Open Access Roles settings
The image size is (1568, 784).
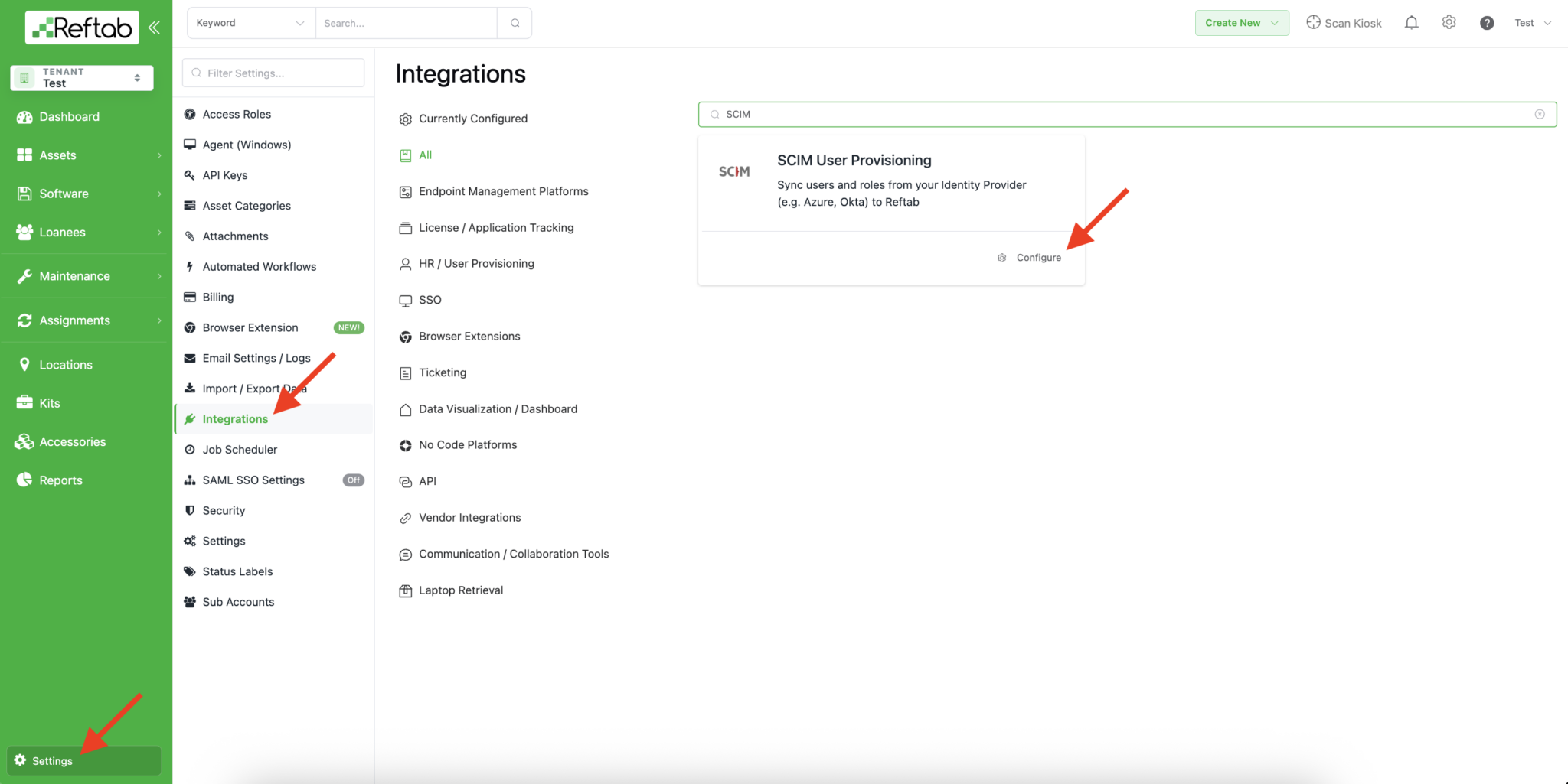click(274, 114)
